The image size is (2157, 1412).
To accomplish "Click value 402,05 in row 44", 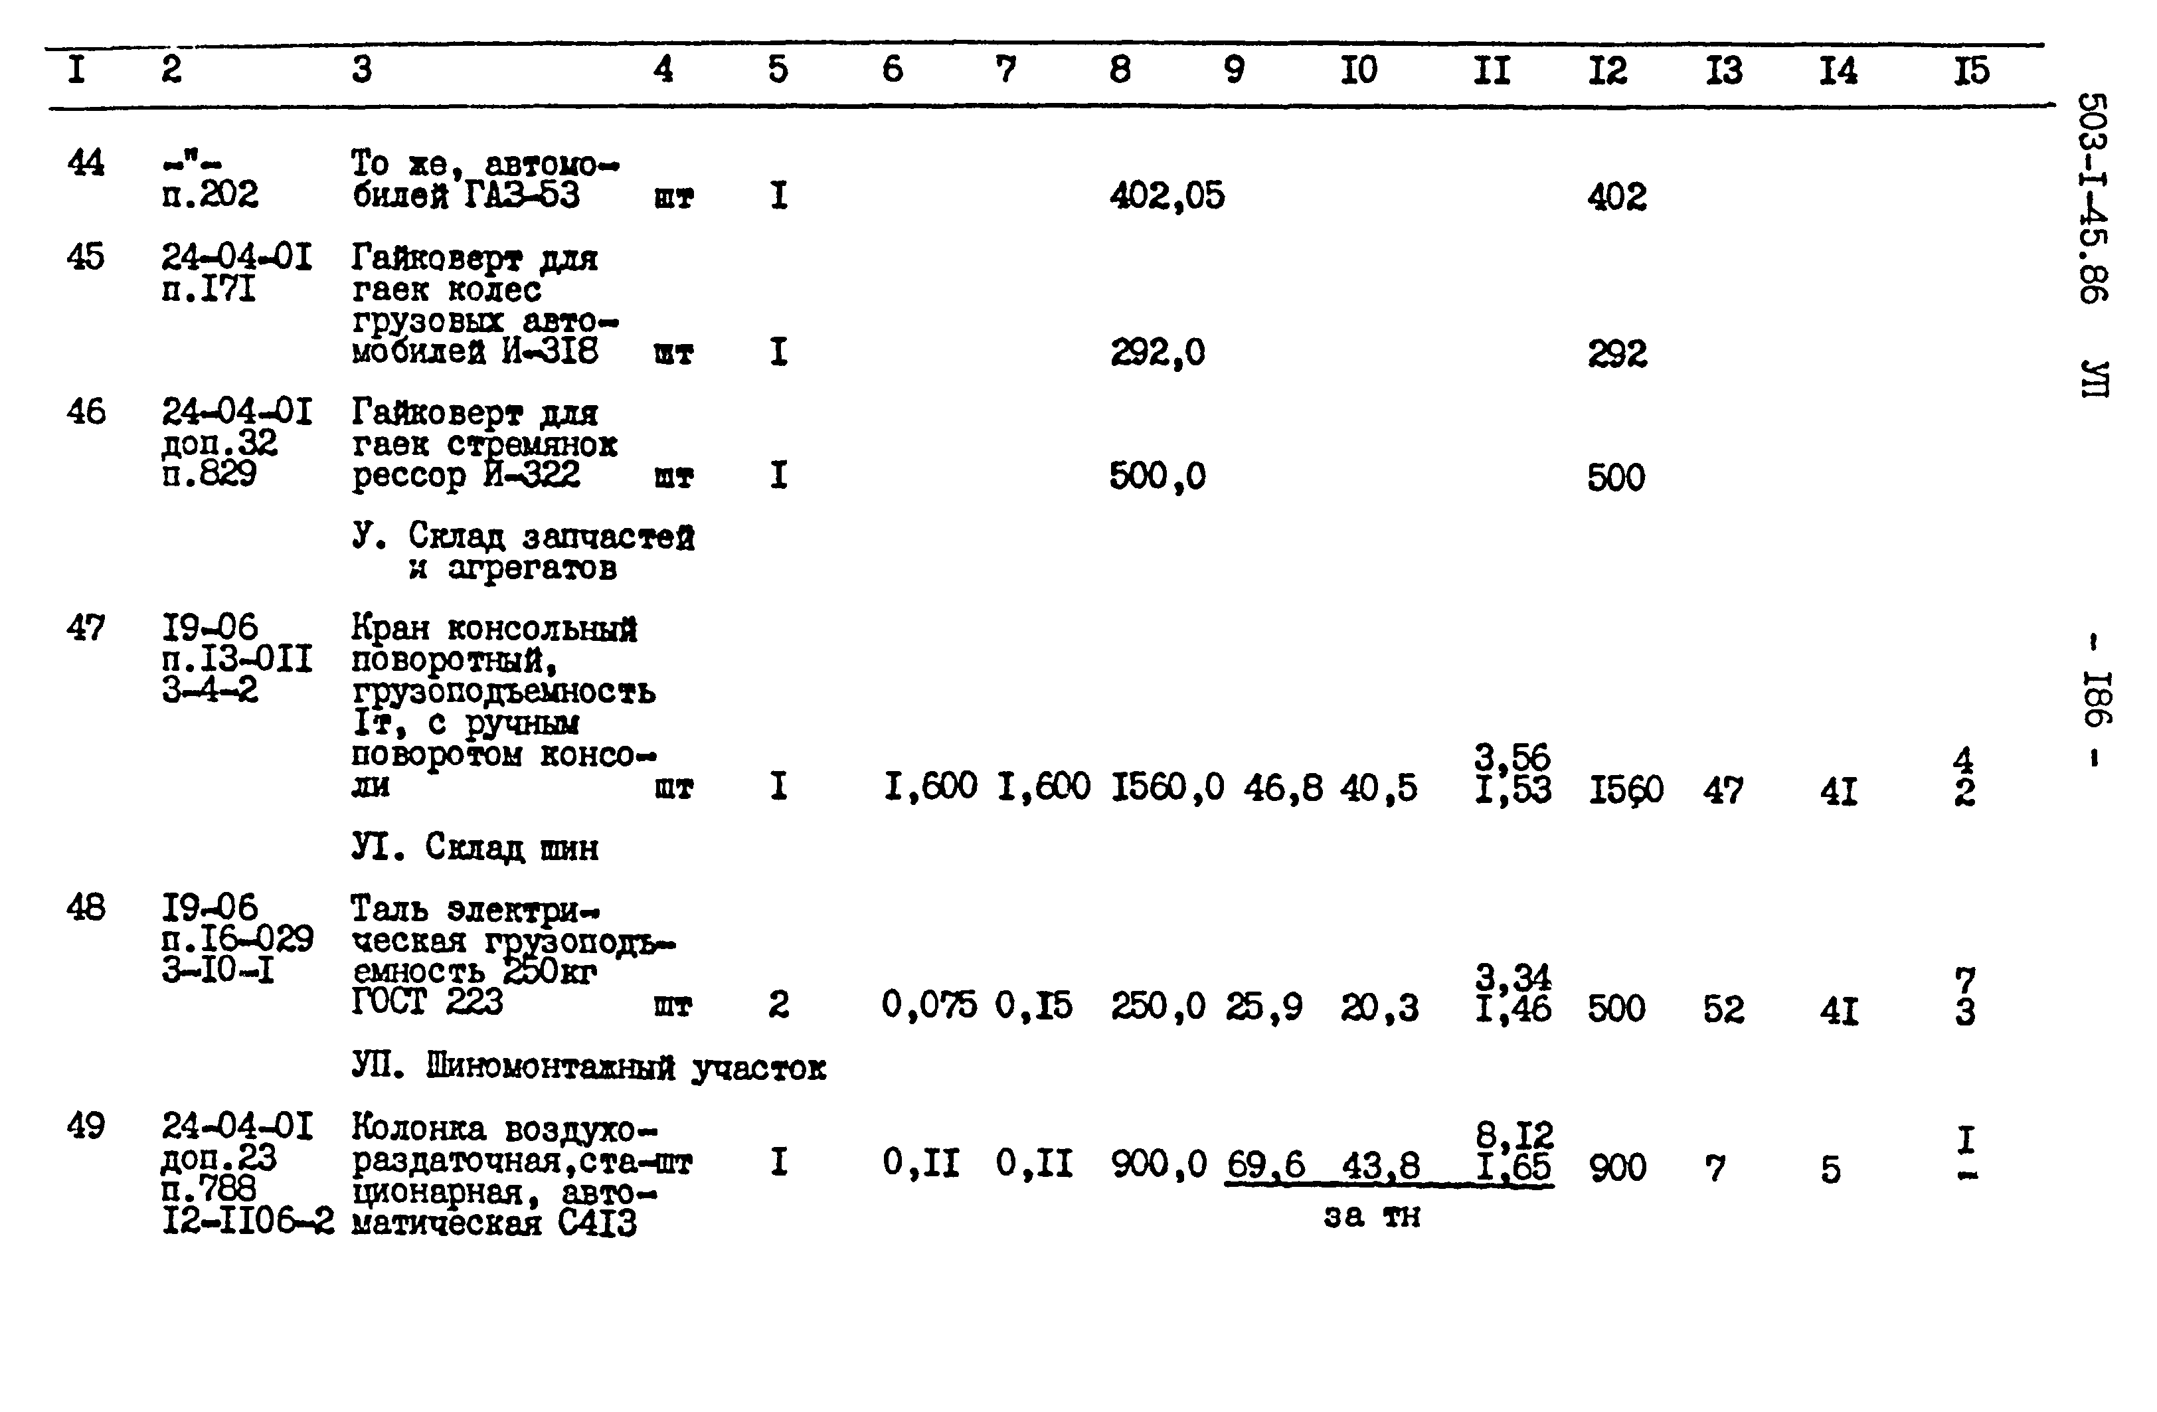I will (1158, 191).
